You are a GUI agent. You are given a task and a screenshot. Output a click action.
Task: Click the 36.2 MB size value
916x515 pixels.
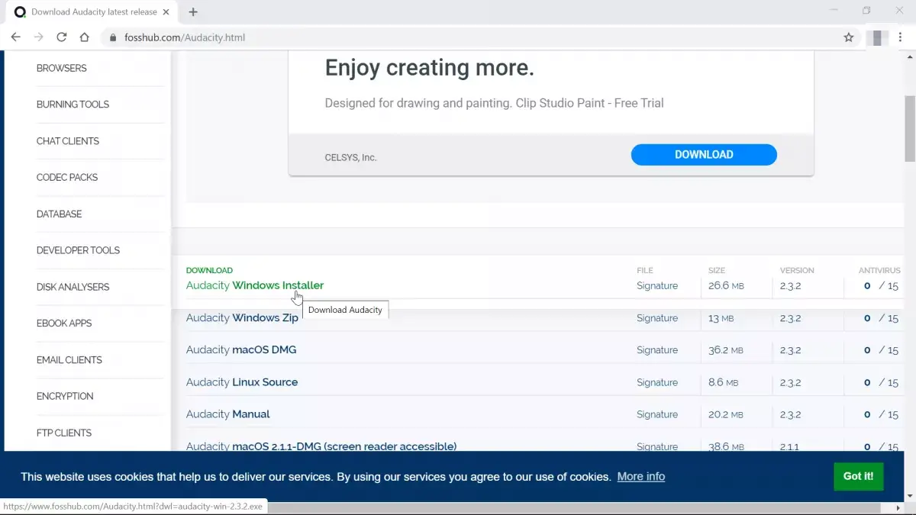pos(726,349)
